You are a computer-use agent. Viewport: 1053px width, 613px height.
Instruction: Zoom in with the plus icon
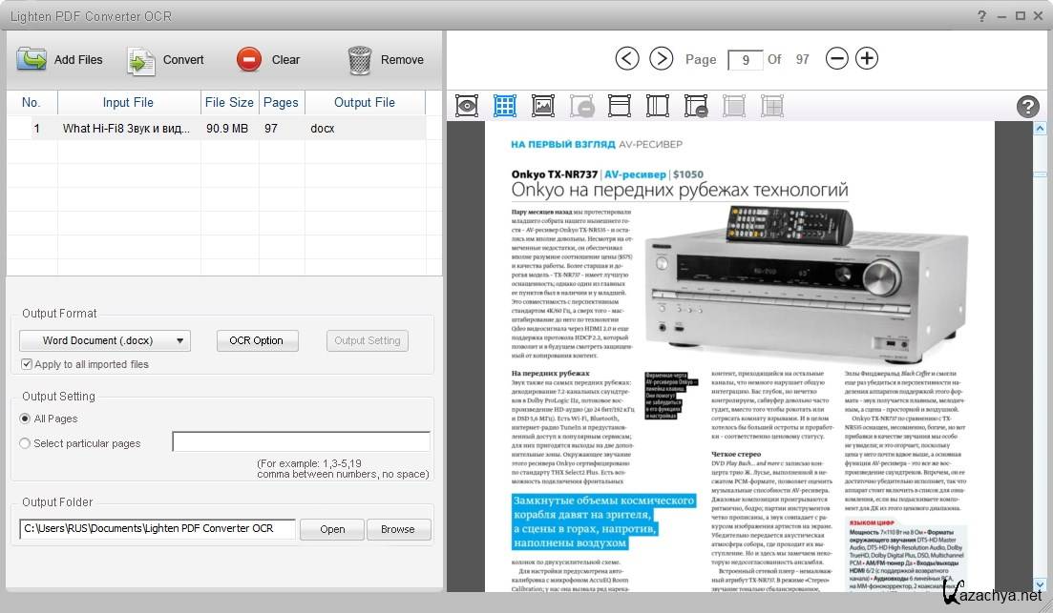pyautogui.click(x=866, y=58)
